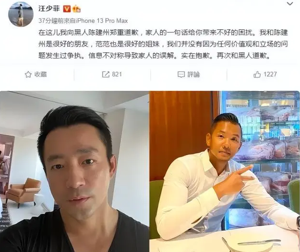Click the iPhone 13 Pro Max source

pyautogui.click(x=102, y=21)
